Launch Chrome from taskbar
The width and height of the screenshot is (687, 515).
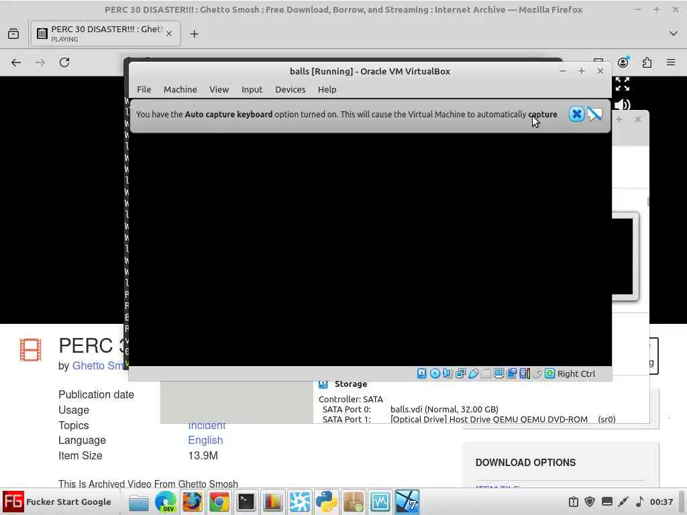pyautogui.click(x=219, y=502)
